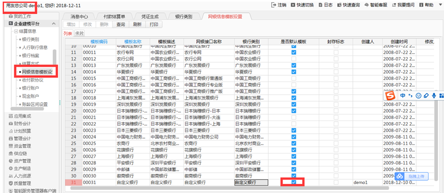
Task: Select 现金账户 in the tree
Action: pyautogui.click(x=30, y=96)
